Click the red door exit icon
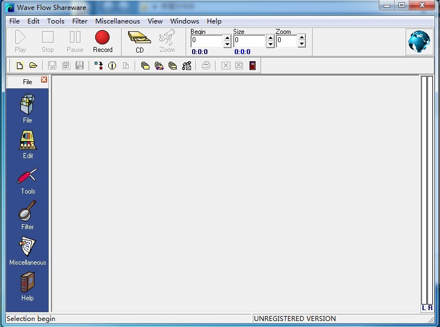 click(252, 66)
